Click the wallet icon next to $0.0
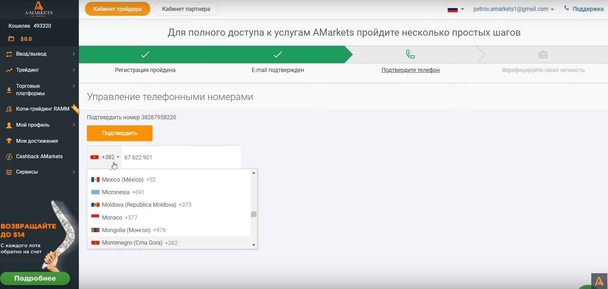This screenshot has width=608, height=289. pyautogui.click(x=11, y=39)
